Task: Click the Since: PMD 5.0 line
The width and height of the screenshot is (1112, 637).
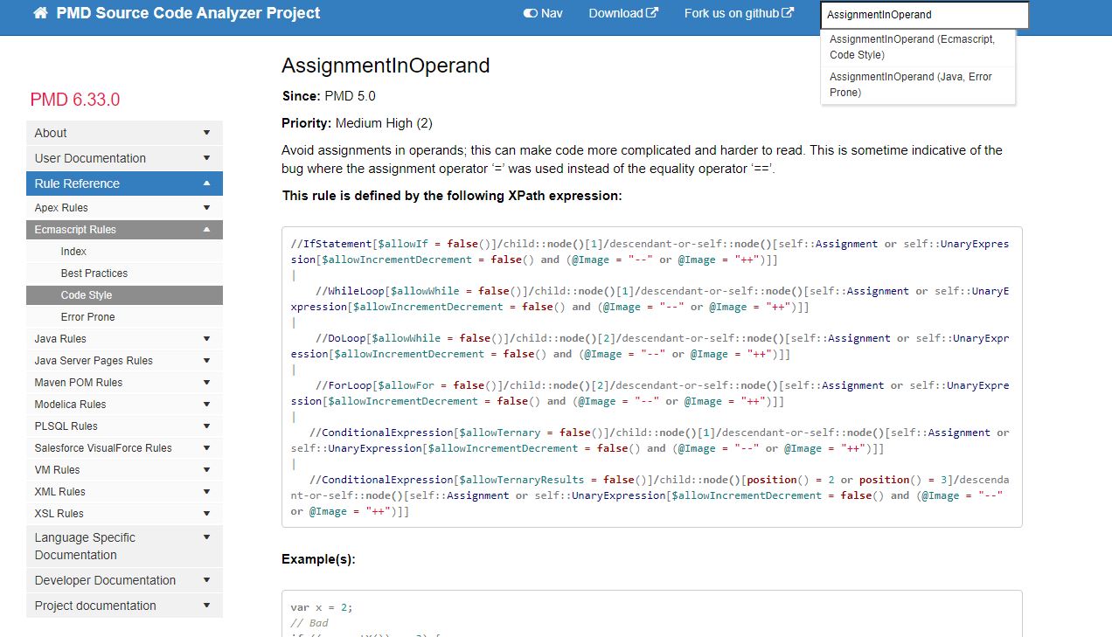Action: pyautogui.click(x=329, y=96)
